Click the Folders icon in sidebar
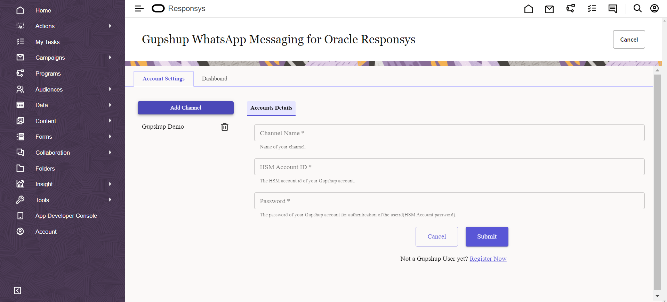Image resolution: width=667 pixels, height=302 pixels. click(x=20, y=168)
